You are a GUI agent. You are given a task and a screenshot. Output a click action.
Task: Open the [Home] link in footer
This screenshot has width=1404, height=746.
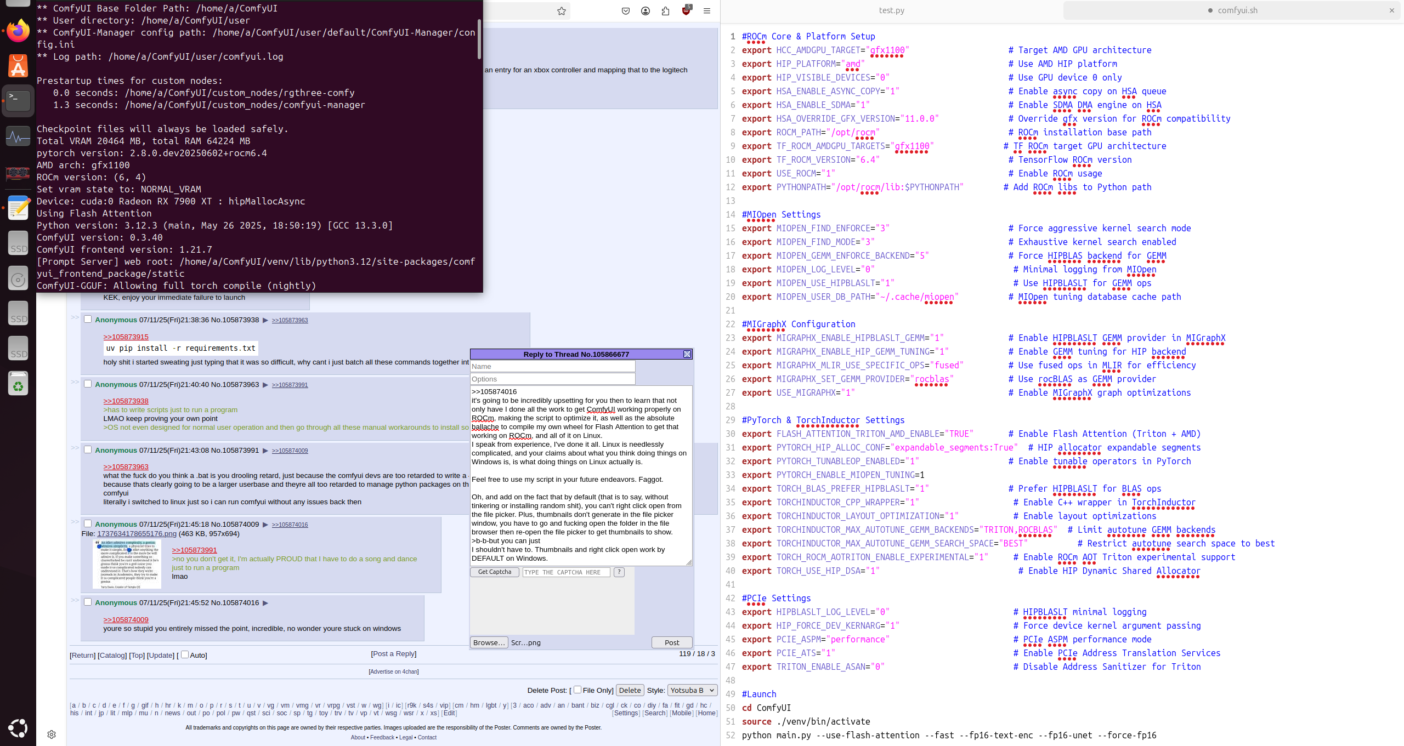point(706,713)
